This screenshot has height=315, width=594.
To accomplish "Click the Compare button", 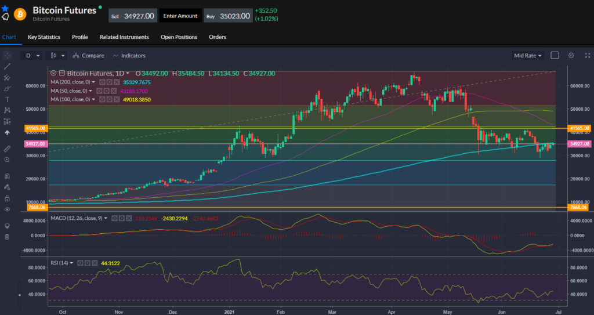I will tap(89, 56).
